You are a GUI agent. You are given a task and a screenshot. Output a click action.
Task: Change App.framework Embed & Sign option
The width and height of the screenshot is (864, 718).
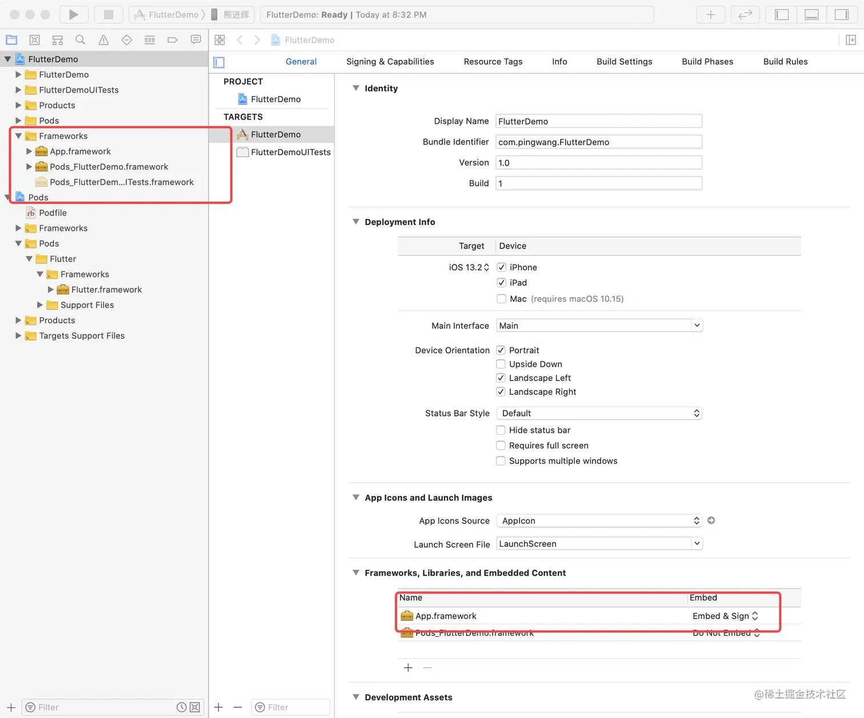(x=725, y=616)
